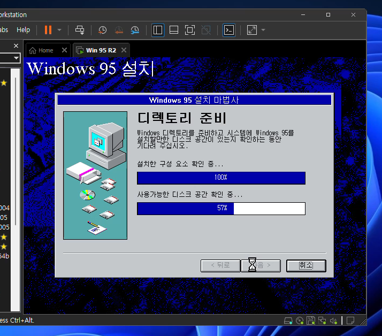382x336 pixels.
Task: Close the Home tab
Action: point(64,50)
